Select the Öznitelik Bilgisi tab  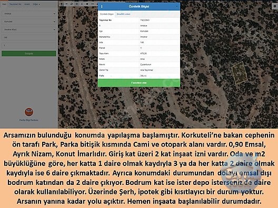[x=107, y=14]
